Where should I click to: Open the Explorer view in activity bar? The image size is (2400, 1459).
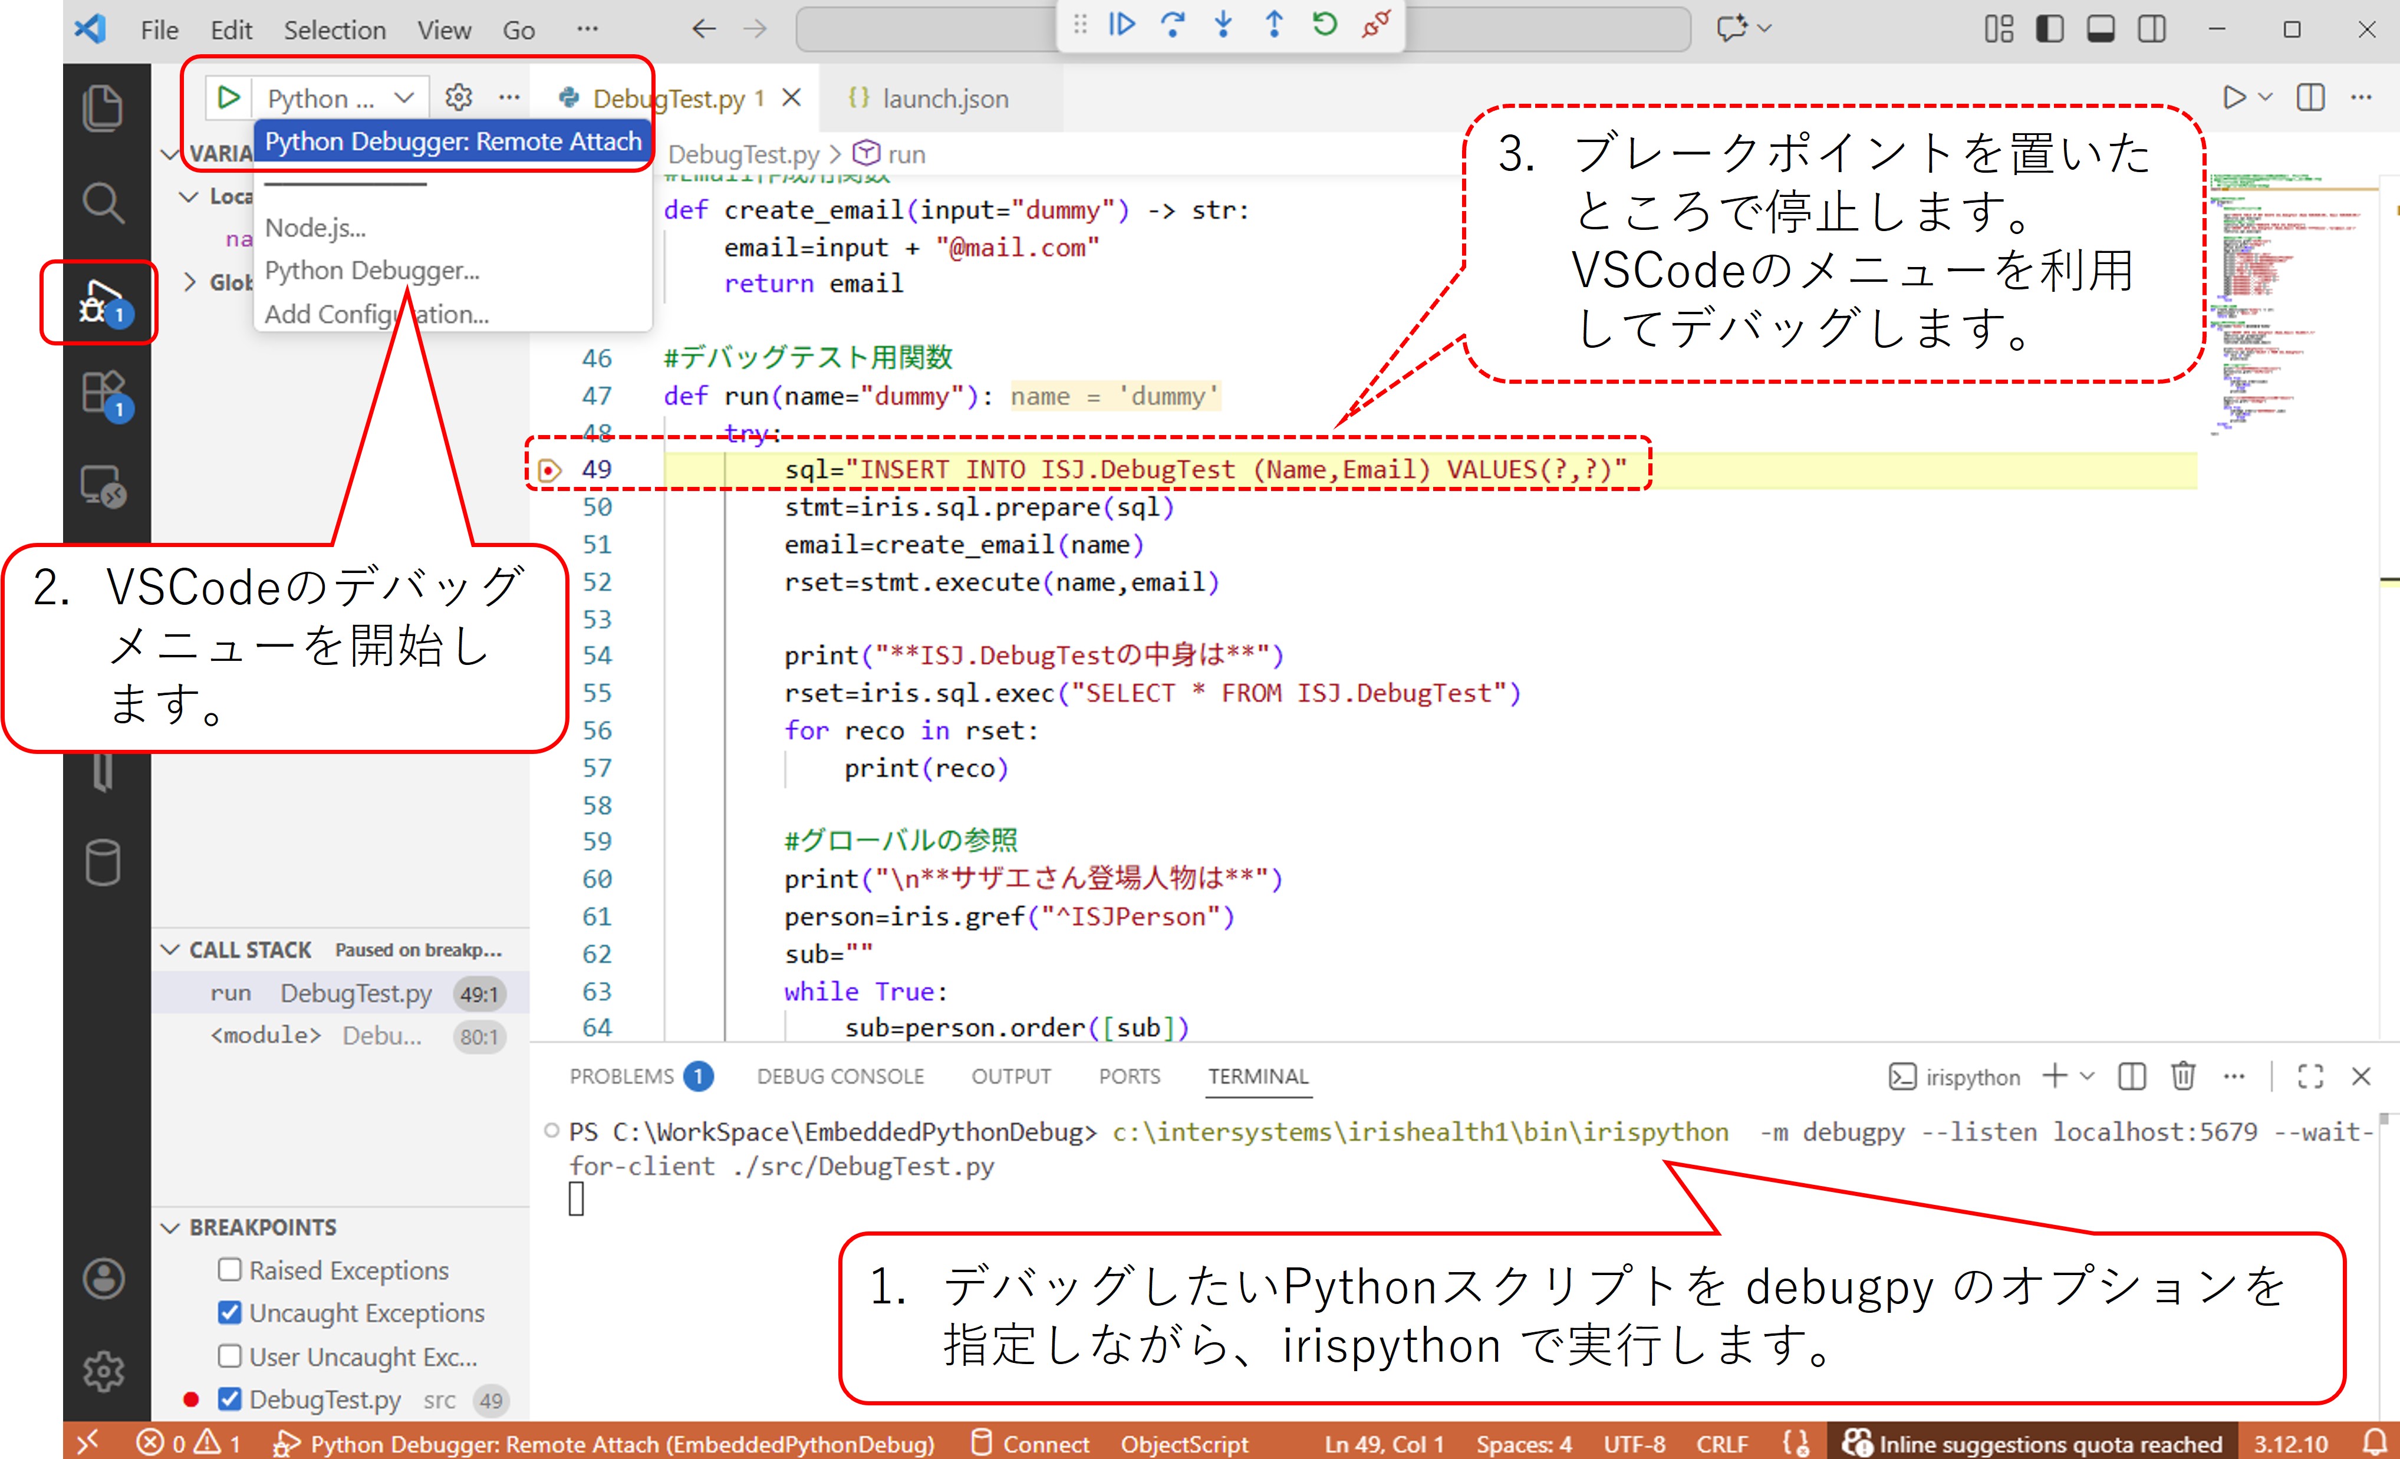tap(102, 108)
